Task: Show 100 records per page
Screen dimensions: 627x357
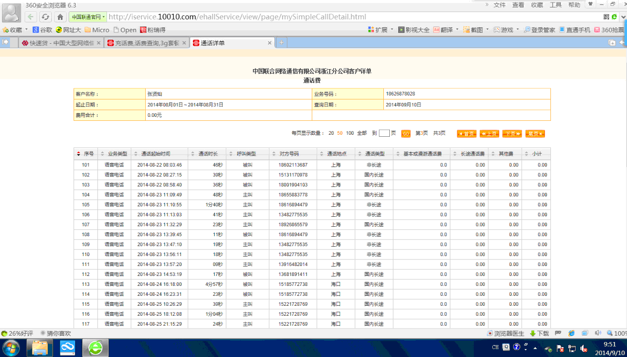Action: click(350, 133)
